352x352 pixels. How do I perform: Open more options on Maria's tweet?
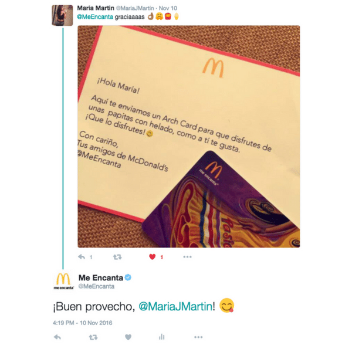click(187, 256)
